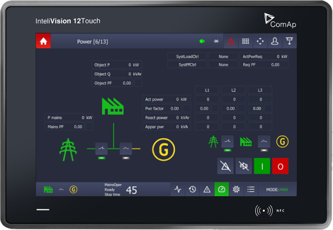Open the grid menu icon in top bar

pos(245,41)
